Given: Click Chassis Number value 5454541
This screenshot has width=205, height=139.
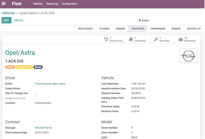Looking at the screenshot, I should pos(136,93).
